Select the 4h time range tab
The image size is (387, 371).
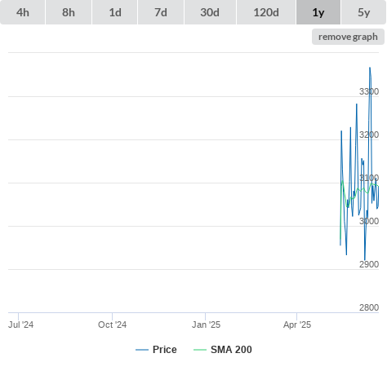pos(23,12)
